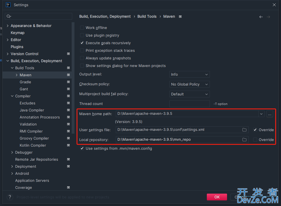
Task: Uncheck Override for User settings file
Action: point(255,130)
